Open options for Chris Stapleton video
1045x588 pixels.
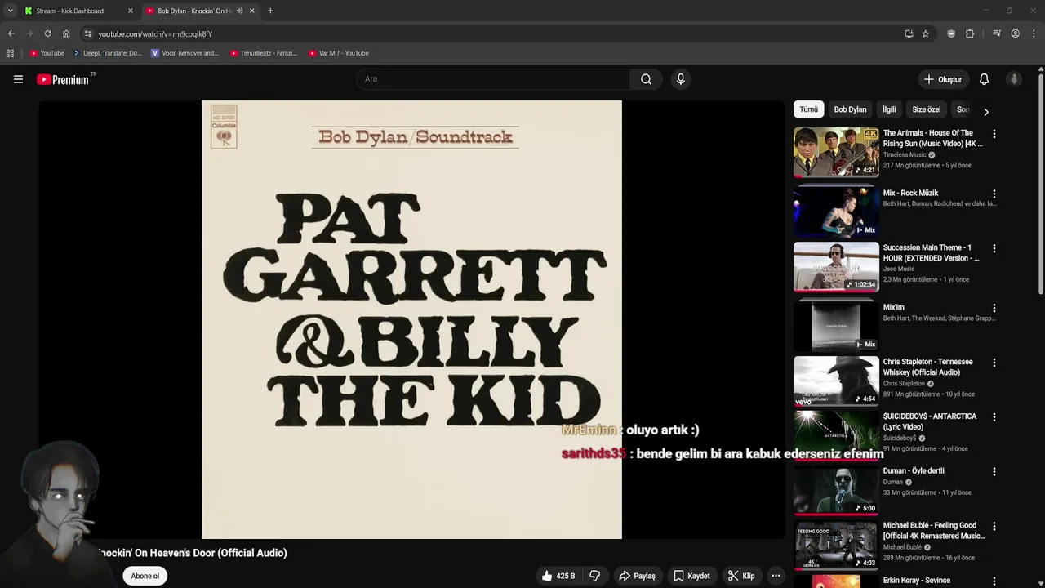[x=994, y=363]
